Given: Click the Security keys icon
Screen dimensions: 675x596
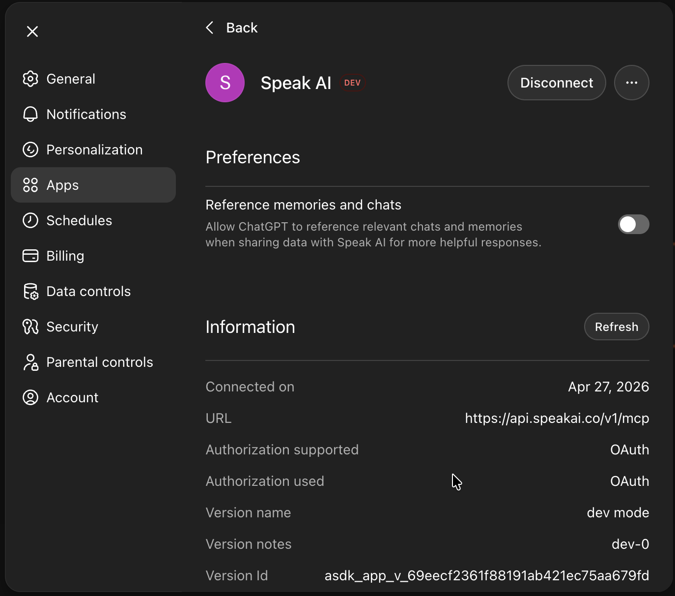Looking at the screenshot, I should pyautogui.click(x=30, y=327).
